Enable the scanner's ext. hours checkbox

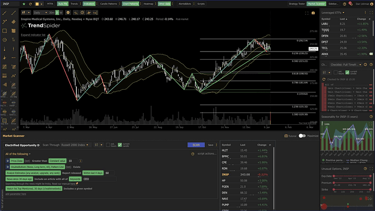tap(108, 145)
